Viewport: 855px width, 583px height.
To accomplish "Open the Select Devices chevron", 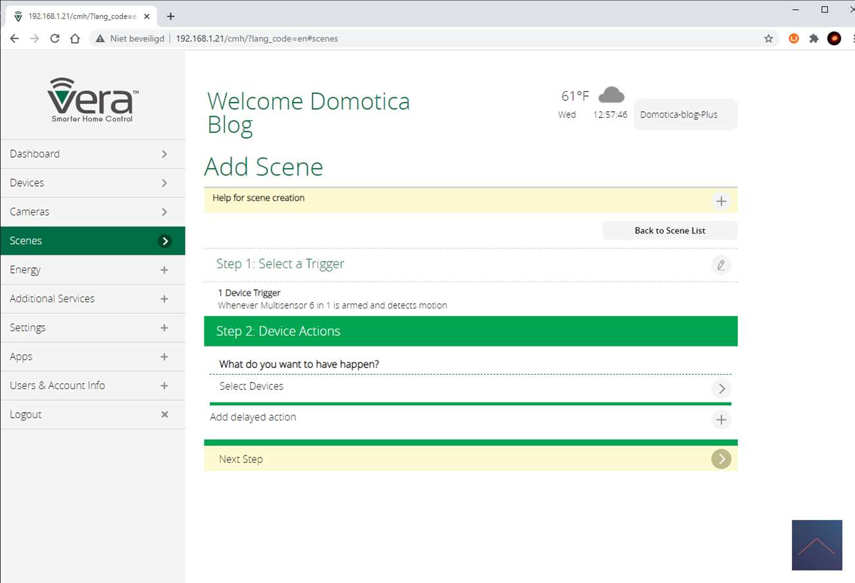I will (721, 388).
